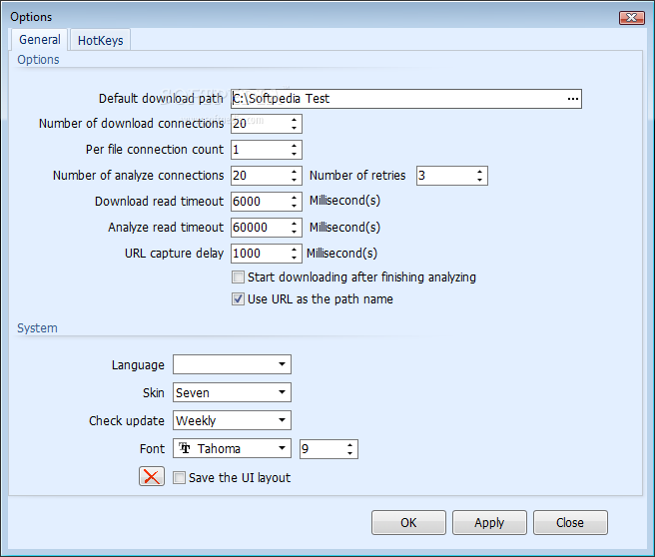Viewport: 655px width, 557px height.
Task: Click the red X reset button beside Save the UI layout
Action: coord(152,476)
